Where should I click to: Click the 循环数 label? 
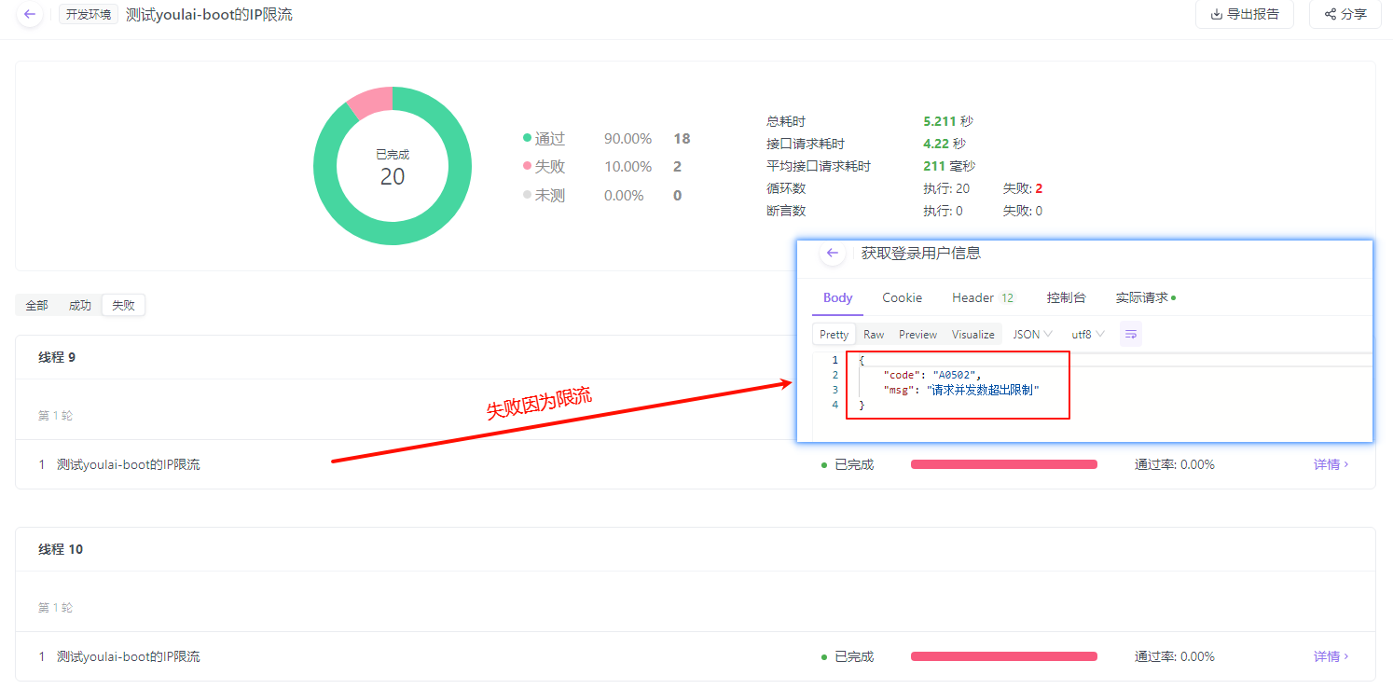785,188
